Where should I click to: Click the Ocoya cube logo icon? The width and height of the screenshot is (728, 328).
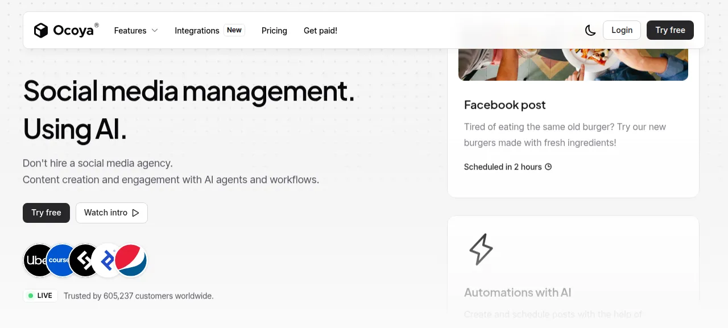click(41, 30)
